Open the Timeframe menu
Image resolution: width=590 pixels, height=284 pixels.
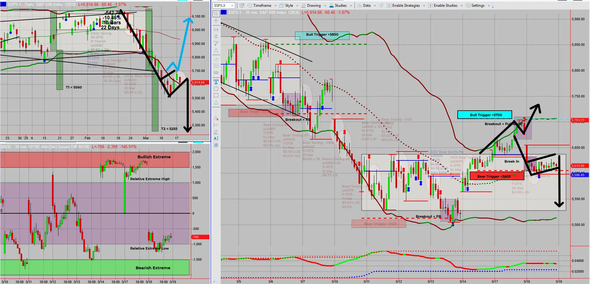[262, 6]
